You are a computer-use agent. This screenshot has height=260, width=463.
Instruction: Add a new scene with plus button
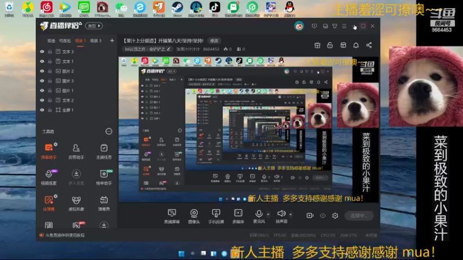coord(112,40)
